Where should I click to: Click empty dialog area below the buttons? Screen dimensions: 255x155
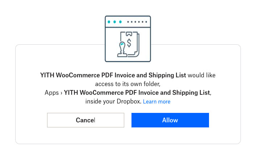tap(128, 136)
